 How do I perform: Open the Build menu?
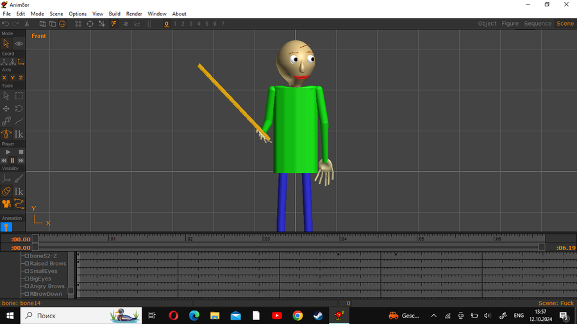coord(115,14)
